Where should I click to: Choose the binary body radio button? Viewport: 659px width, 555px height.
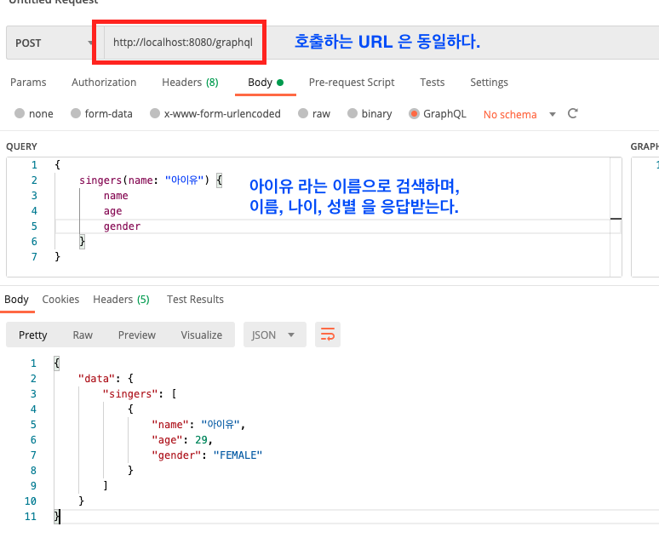point(352,113)
